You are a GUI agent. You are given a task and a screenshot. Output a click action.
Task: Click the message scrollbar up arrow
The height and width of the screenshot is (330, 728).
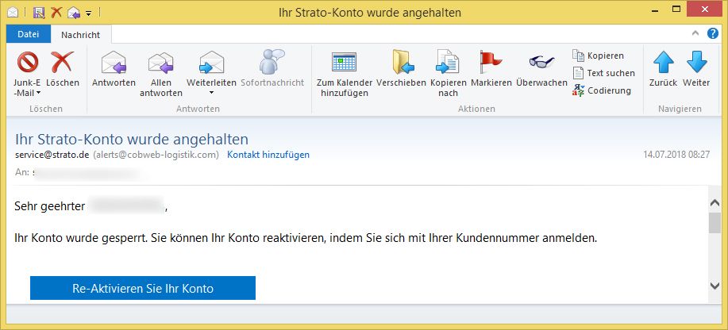pyautogui.click(x=715, y=203)
